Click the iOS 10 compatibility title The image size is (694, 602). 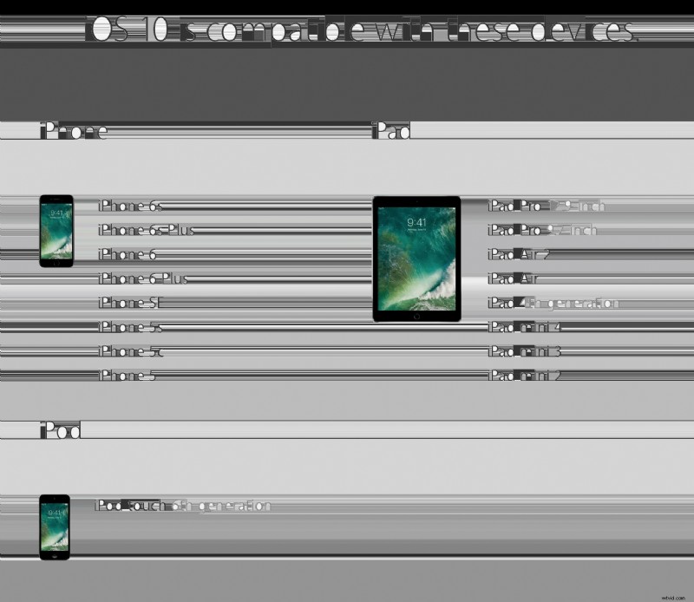pos(360,31)
